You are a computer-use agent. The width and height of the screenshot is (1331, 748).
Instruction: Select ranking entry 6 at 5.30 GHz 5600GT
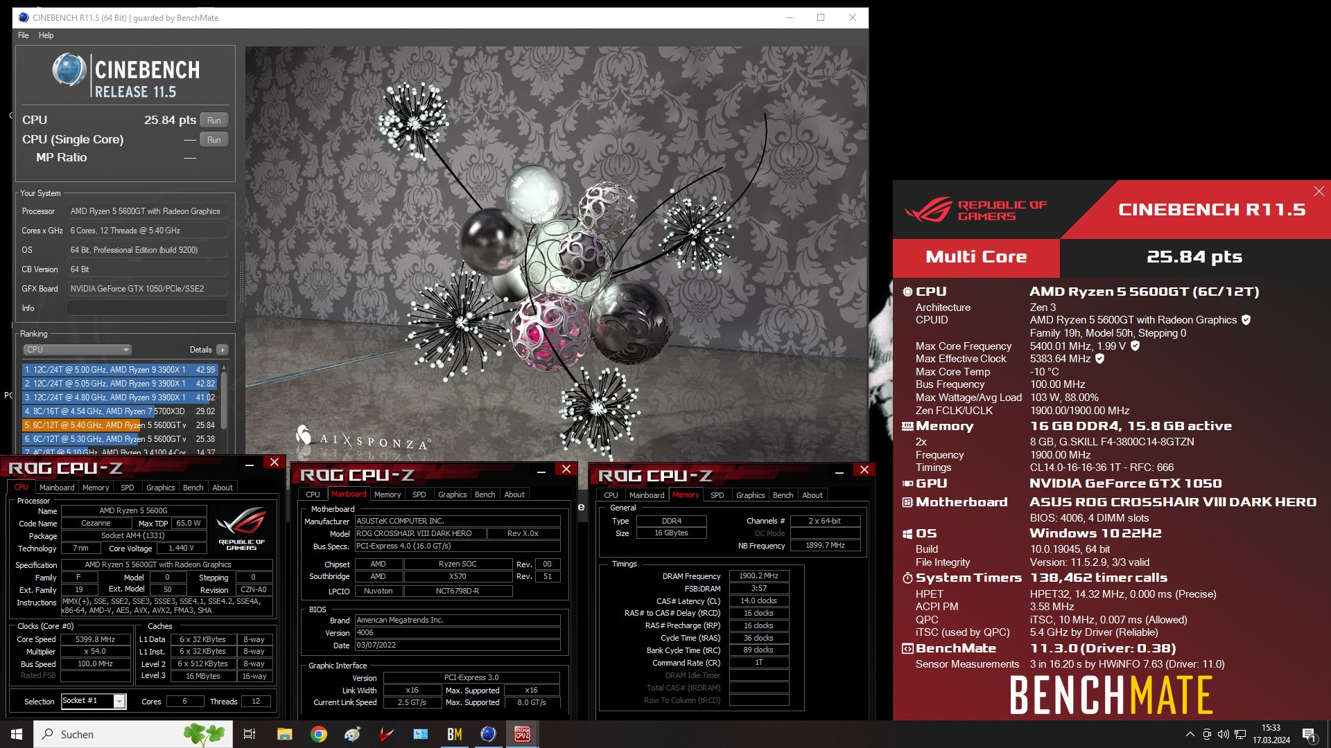pos(120,439)
